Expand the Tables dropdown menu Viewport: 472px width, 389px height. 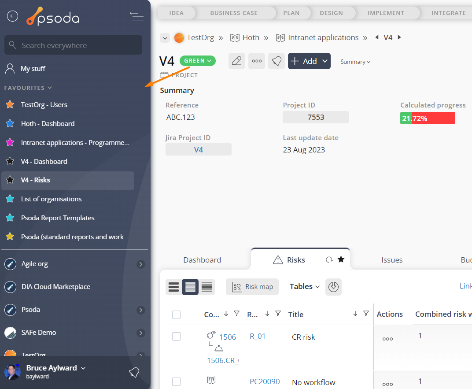click(304, 287)
